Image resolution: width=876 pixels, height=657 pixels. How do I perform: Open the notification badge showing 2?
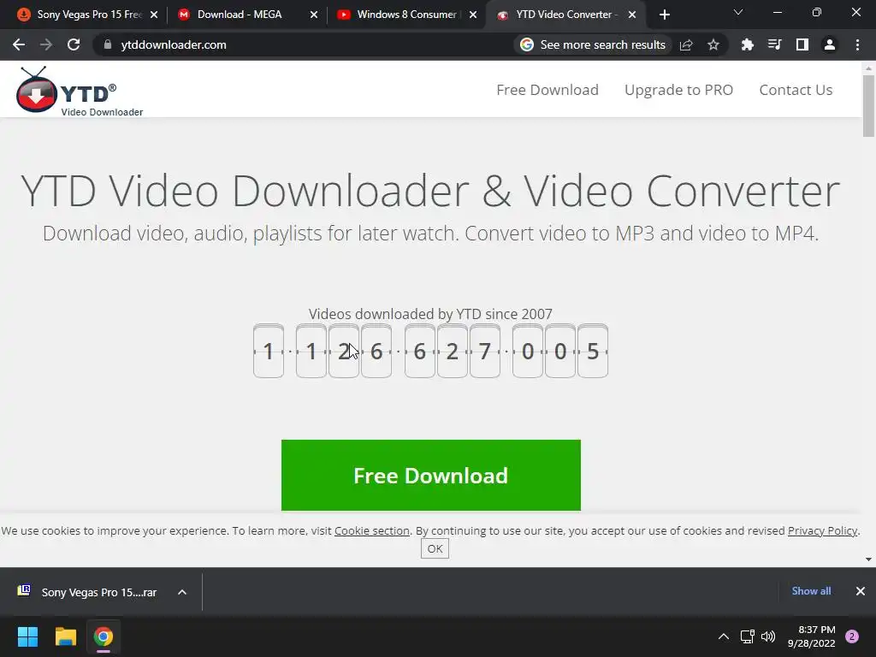click(x=852, y=636)
